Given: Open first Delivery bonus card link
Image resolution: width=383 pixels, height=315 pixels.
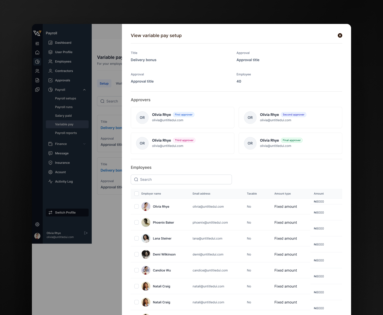Looking at the screenshot, I should tap(111, 128).
